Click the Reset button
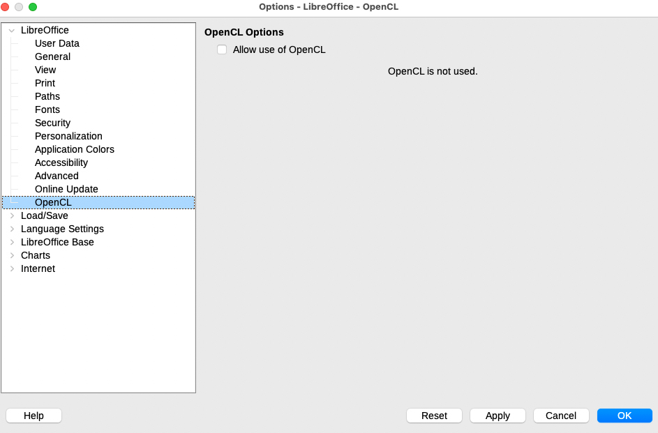658x433 pixels. 434,416
